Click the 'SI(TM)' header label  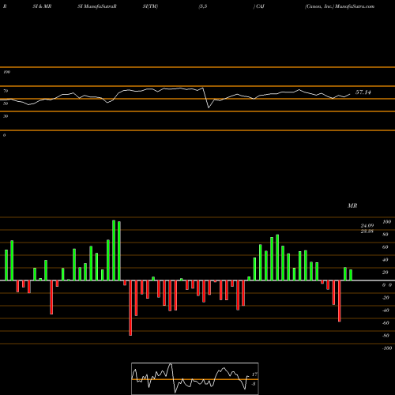coord(150,6)
